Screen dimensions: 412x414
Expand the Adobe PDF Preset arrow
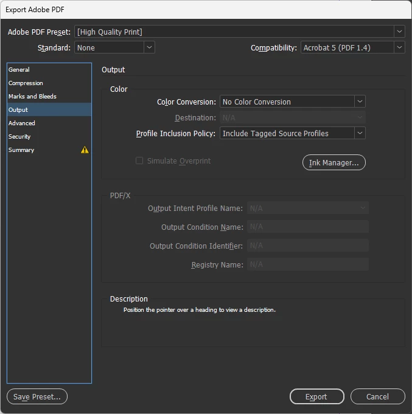click(x=399, y=32)
